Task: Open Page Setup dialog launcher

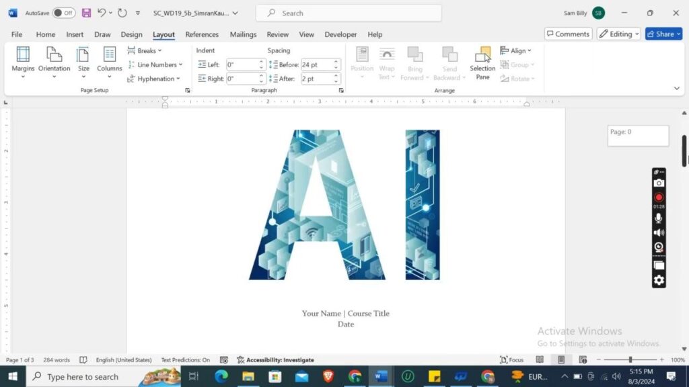Action: coord(188,91)
